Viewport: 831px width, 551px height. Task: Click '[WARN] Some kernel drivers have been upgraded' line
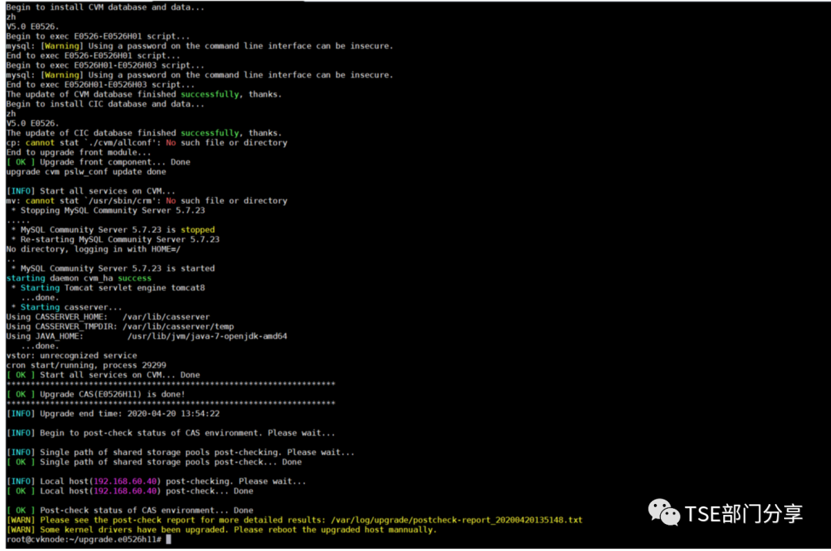[221, 529]
